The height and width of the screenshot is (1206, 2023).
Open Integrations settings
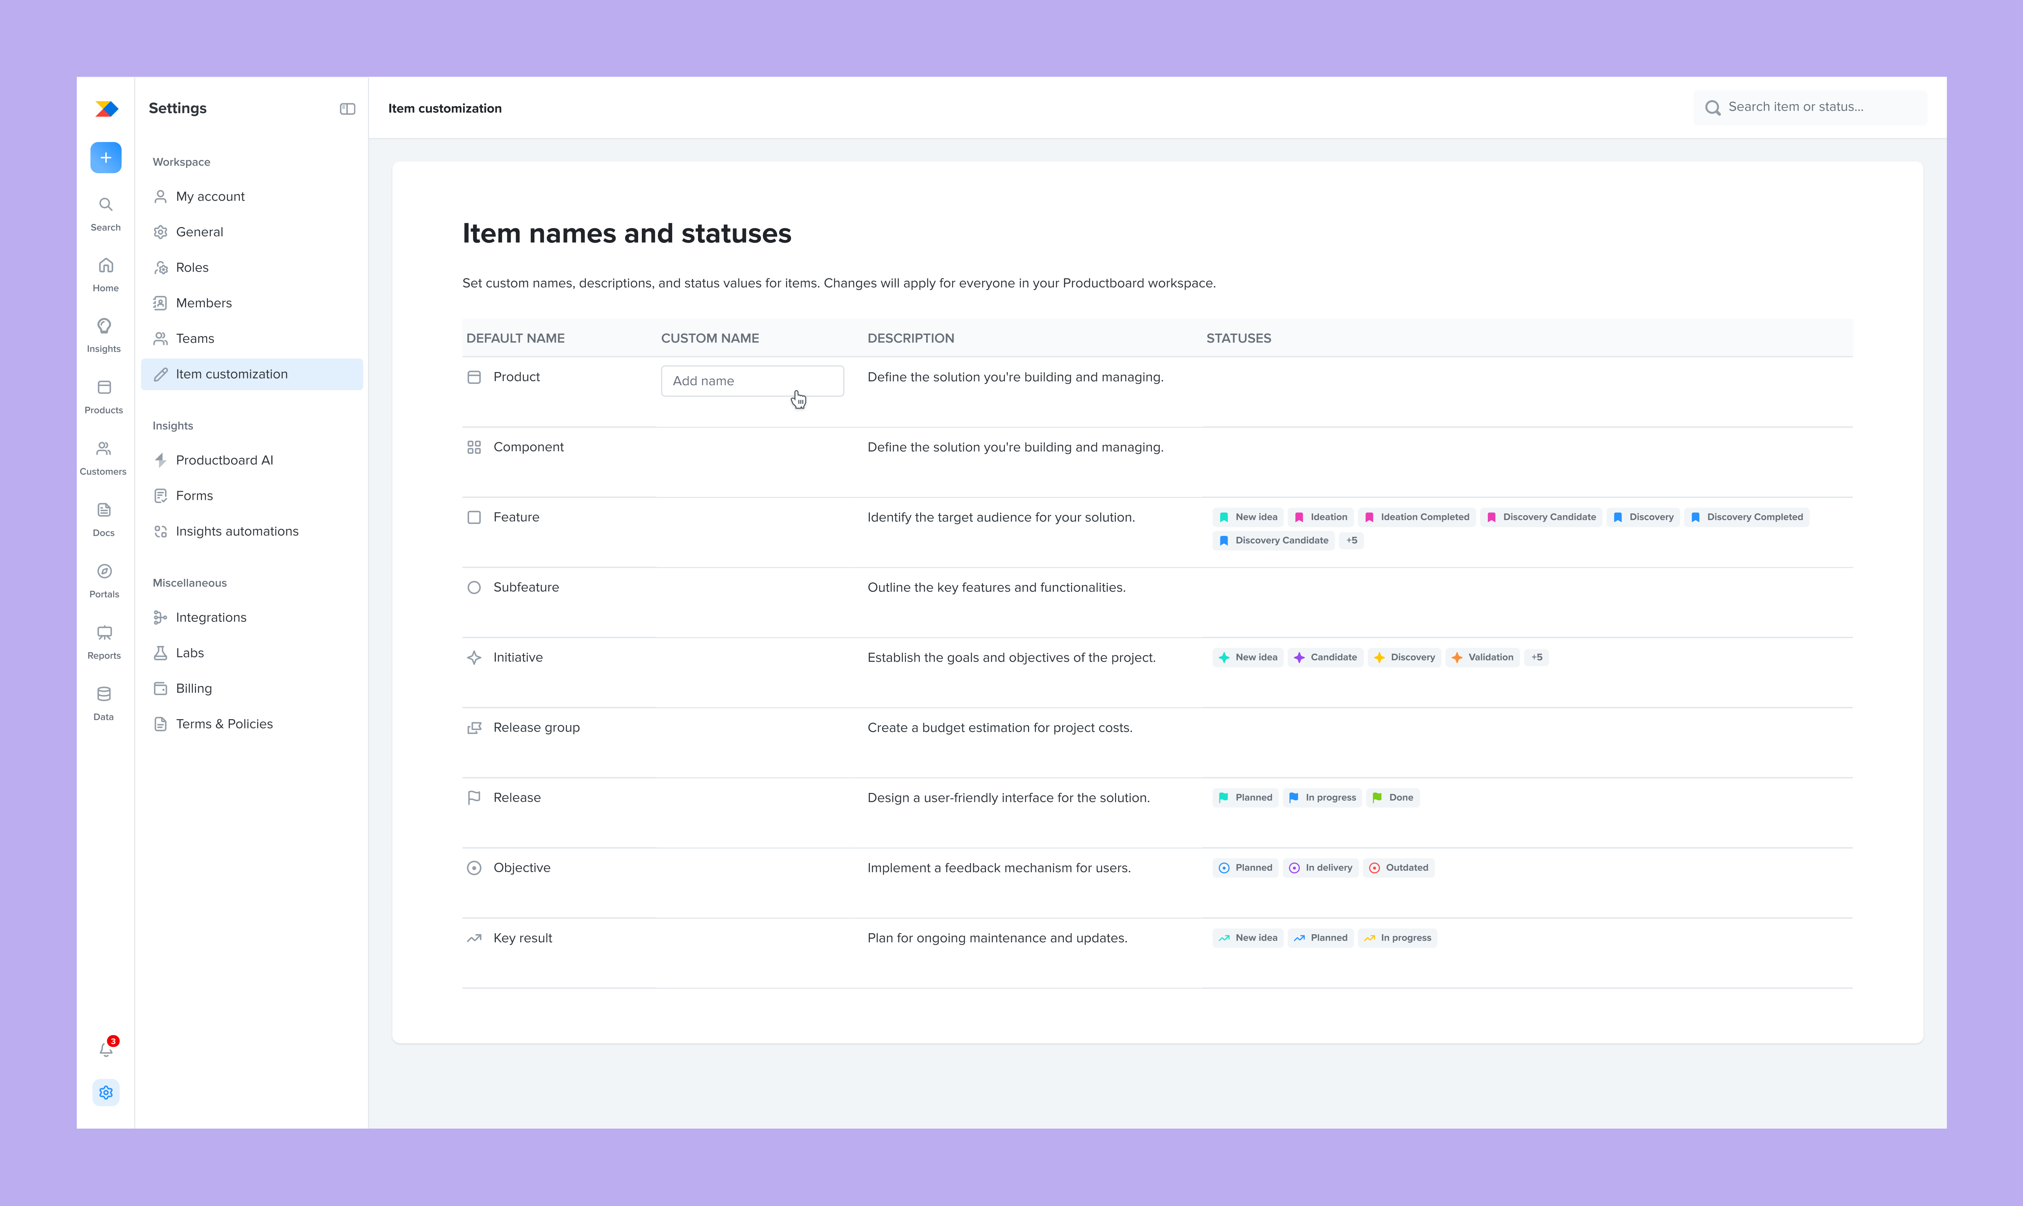pyautogui.click(x=252, y=618)
